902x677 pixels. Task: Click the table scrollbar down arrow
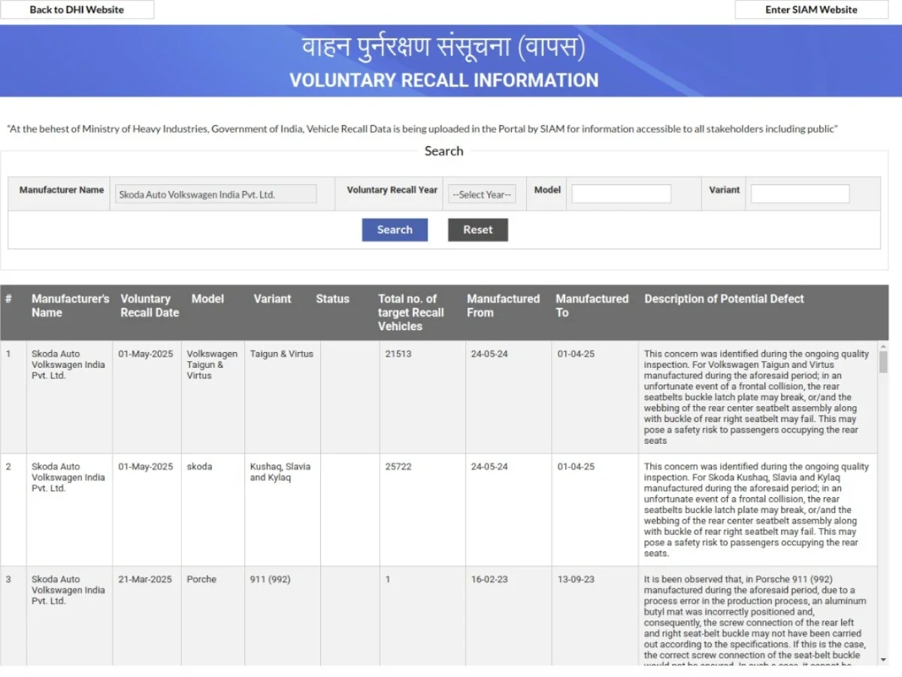[x=883, y=659]
